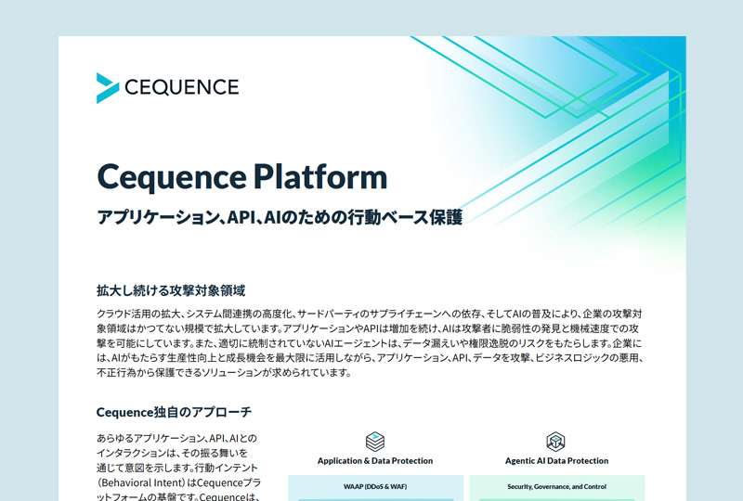Click the line starting '不正行為から保護できる'
This screenshot has width=743, height=501.
224,372
